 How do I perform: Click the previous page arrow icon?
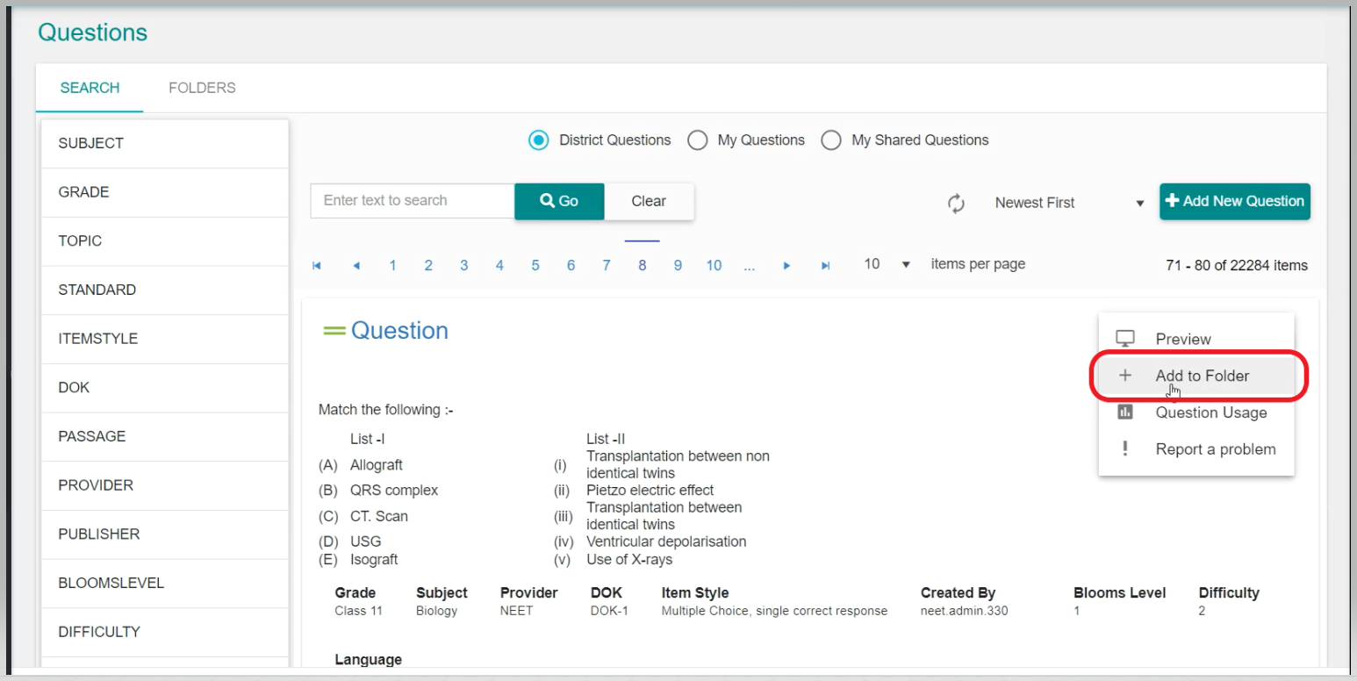356,266
